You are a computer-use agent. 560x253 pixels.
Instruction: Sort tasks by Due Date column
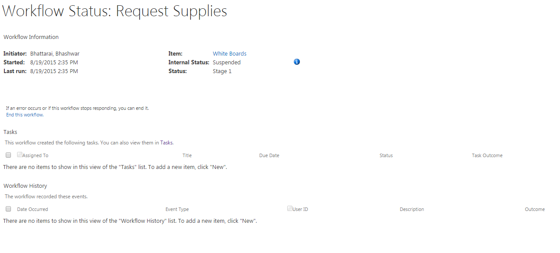pos(269,155)
